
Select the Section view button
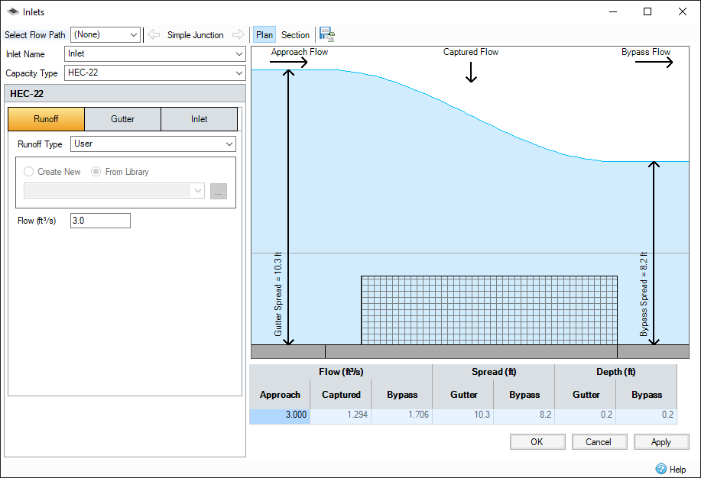click(295, 35)
